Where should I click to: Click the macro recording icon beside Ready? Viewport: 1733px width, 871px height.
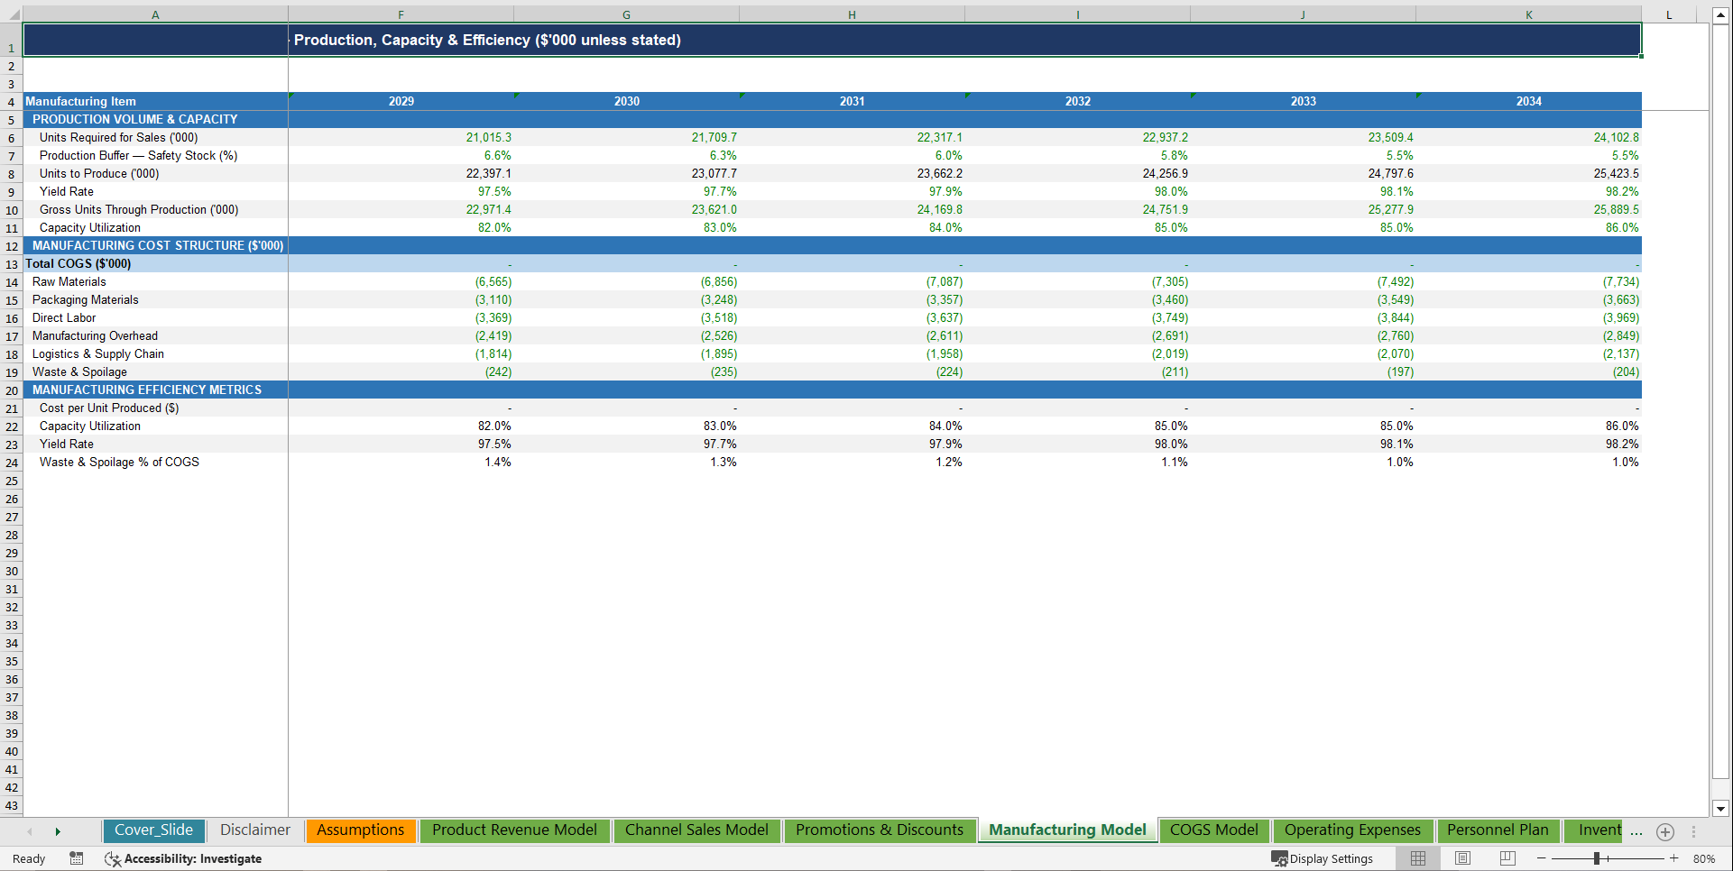pos(76,858)
